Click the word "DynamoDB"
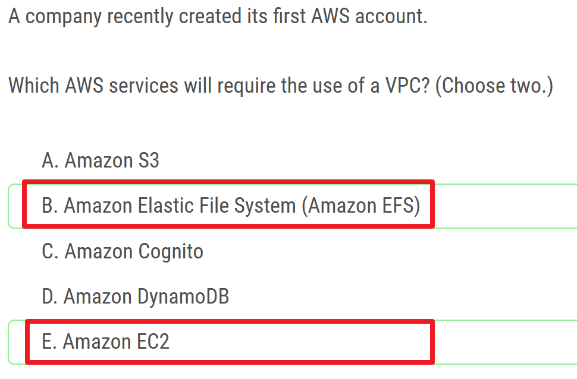The height and width of the screenshot is (379, 577). pyautogui.click(x=184, y=296)
